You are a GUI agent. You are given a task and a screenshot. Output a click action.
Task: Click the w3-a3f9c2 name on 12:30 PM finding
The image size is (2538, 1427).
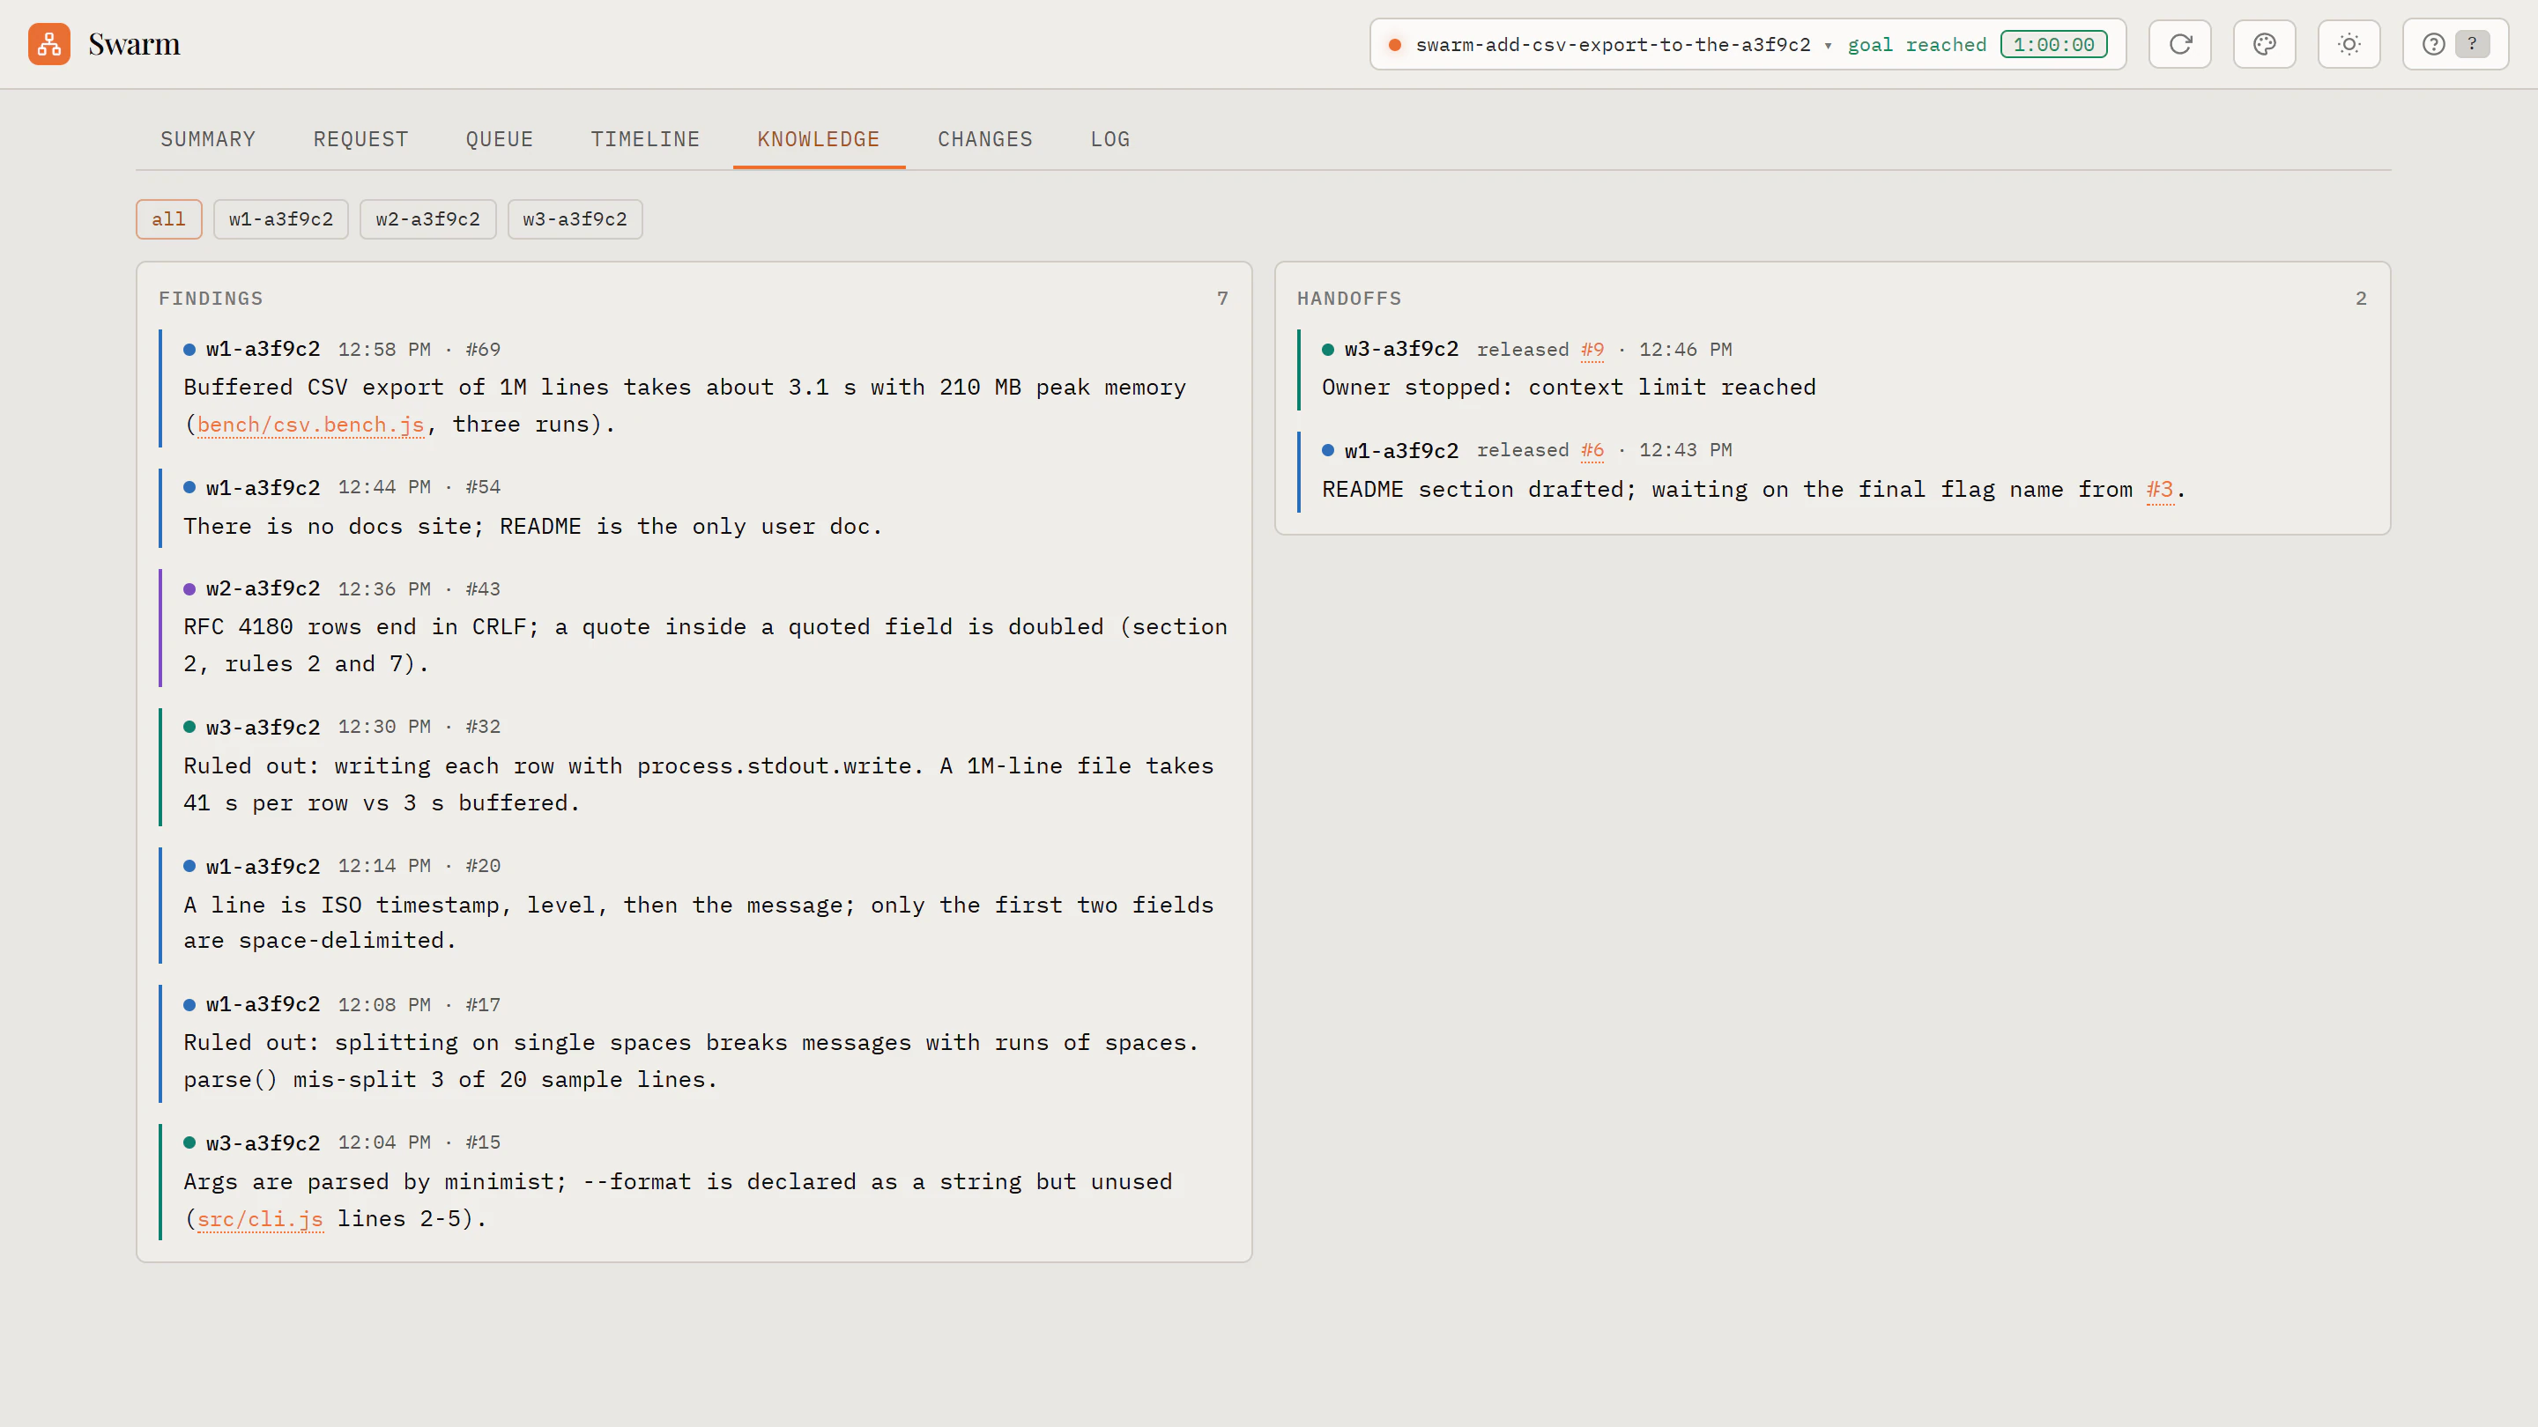coord(263,727)
